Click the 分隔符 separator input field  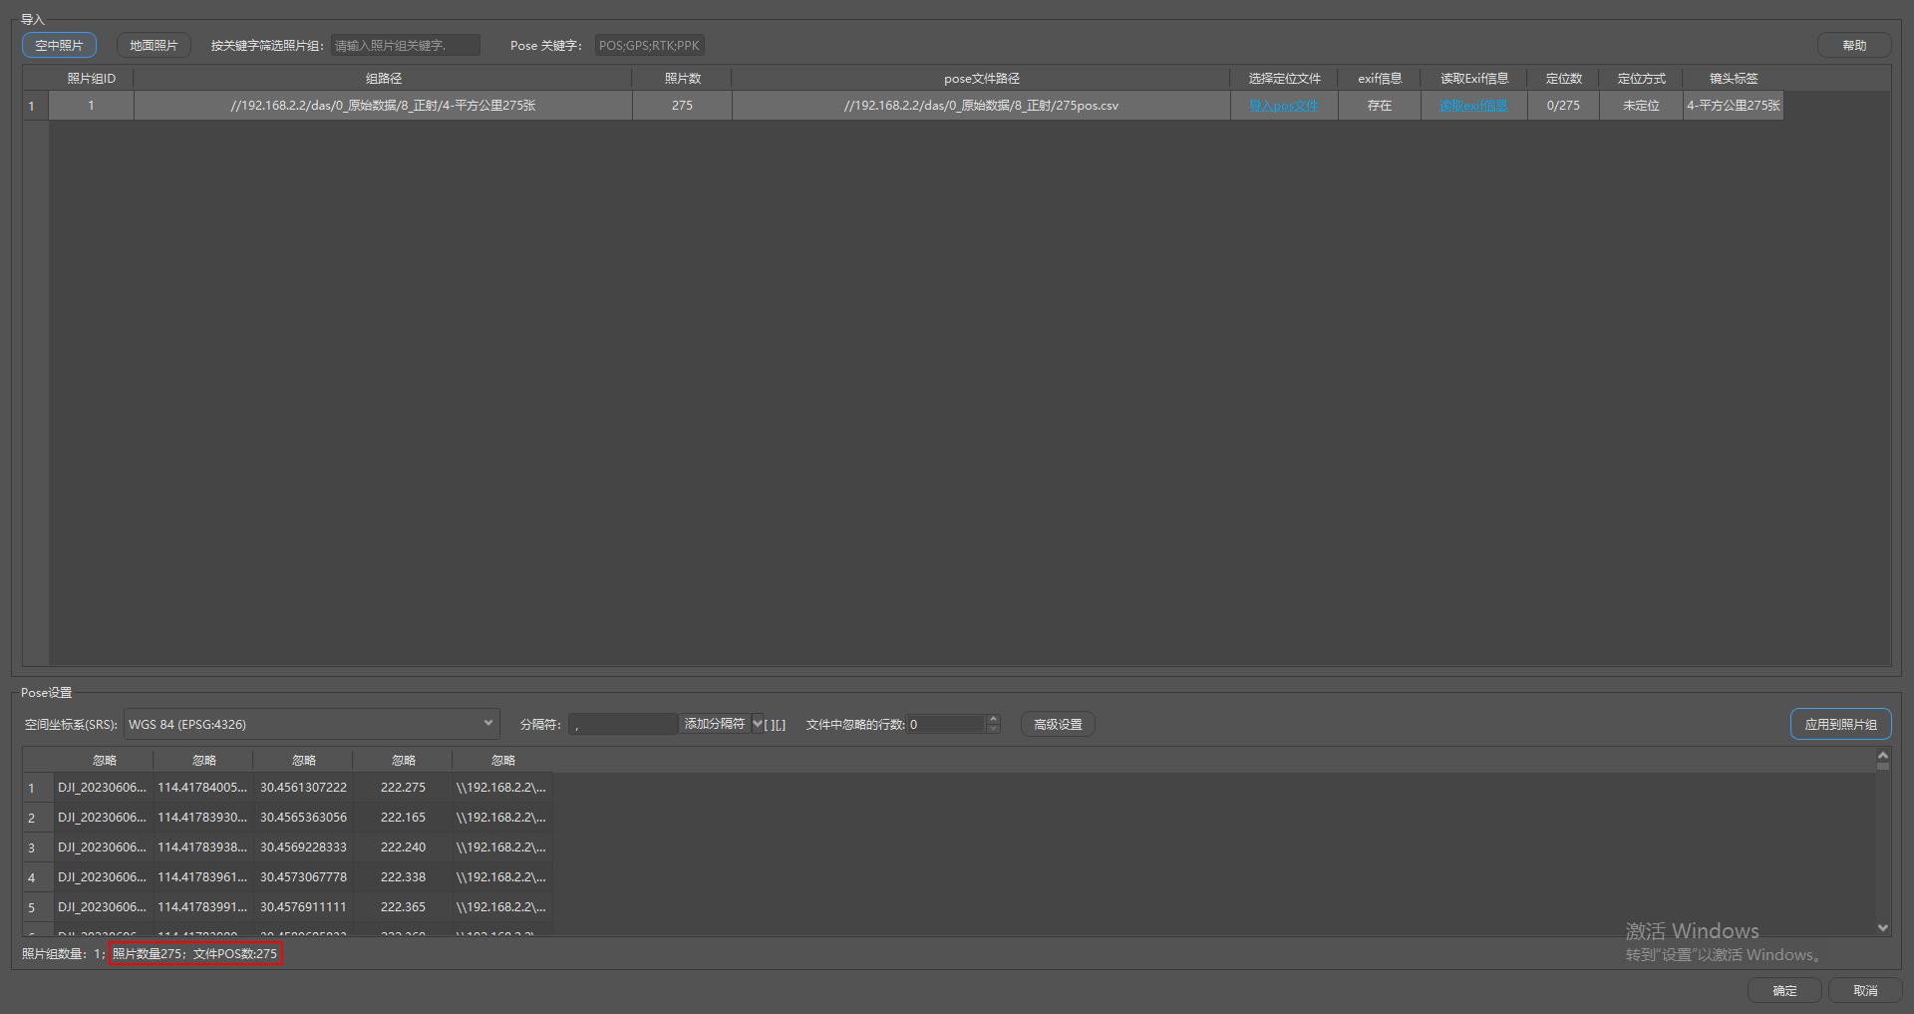point(623,724)
